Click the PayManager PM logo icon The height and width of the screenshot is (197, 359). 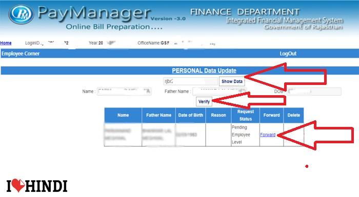tap(22, 14)
